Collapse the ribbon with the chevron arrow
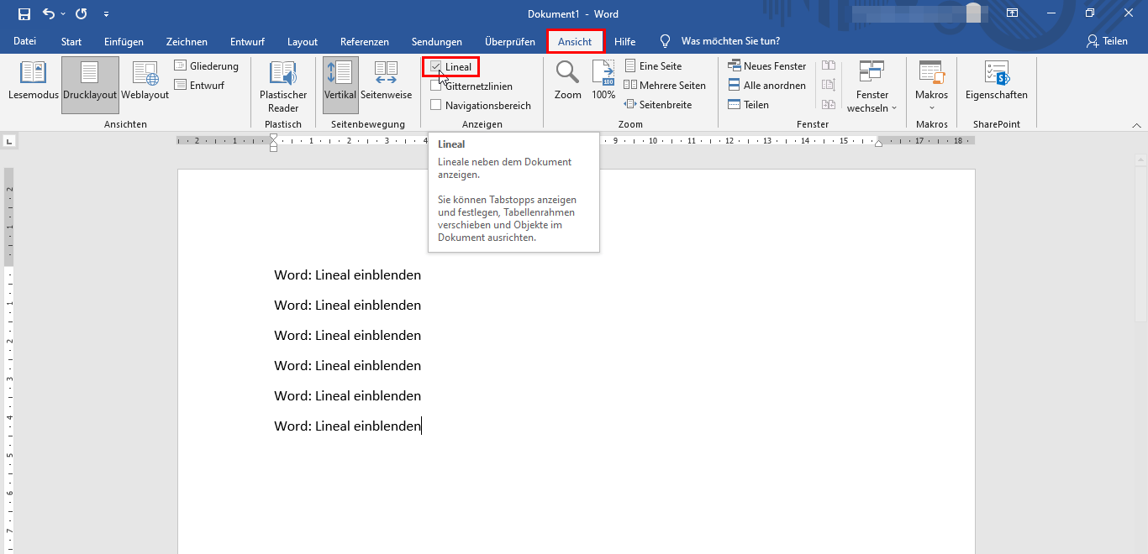This screenshot has width=1148, height=554. (1137, 124)
